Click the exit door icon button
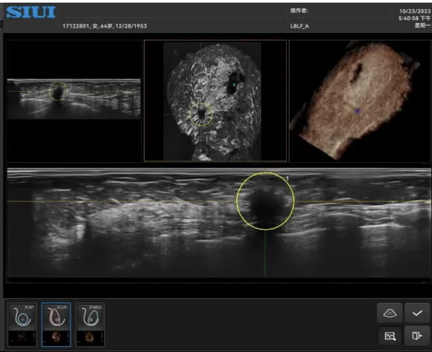The image size is (432, 352). (x=417, y=336)
